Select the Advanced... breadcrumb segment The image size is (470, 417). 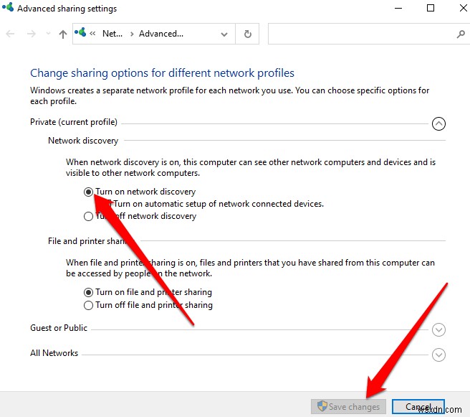pyautogui.click(x=161, y=34)
